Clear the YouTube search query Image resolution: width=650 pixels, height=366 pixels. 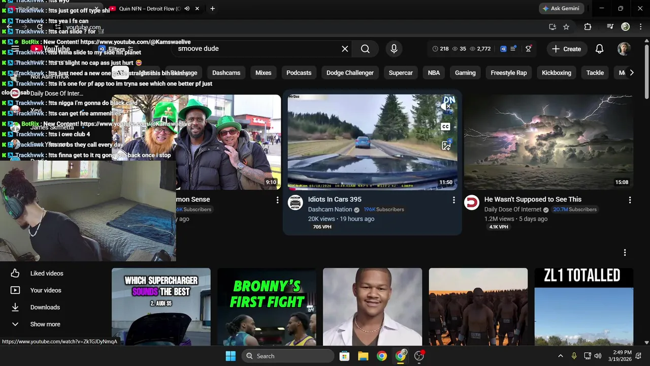(x=345, y=49)
